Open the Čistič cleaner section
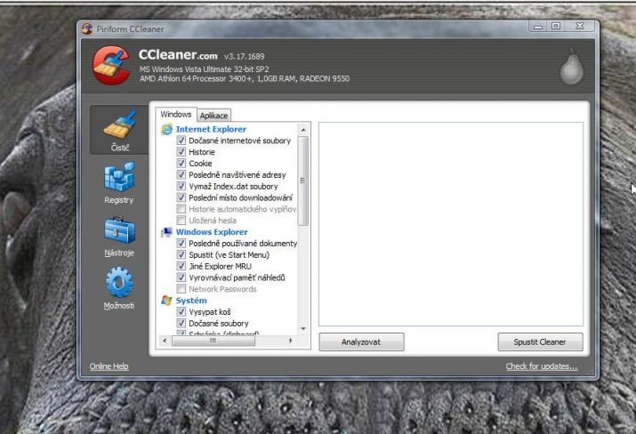Screen dimensions: 636x434 (119, 130)
